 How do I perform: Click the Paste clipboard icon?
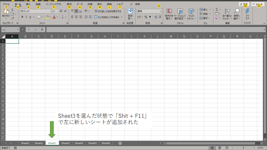pos(6,11)
